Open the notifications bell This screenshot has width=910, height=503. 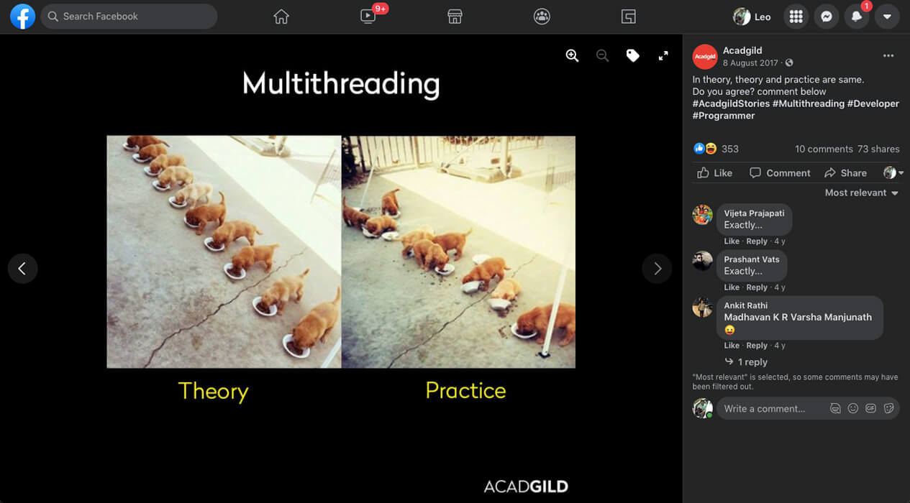point(856,17)
